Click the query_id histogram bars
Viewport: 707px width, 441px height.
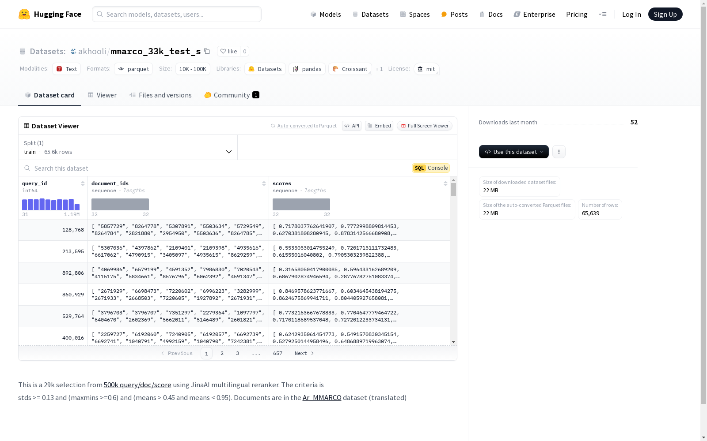coord(51,204)
